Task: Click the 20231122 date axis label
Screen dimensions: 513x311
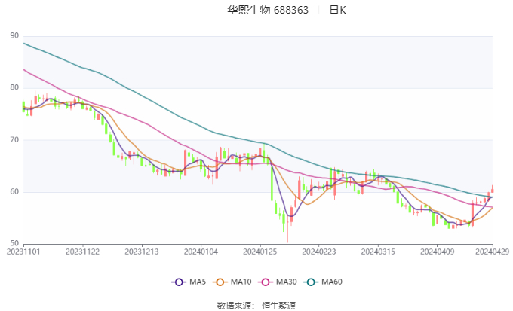Action: [x=82, y=252]
